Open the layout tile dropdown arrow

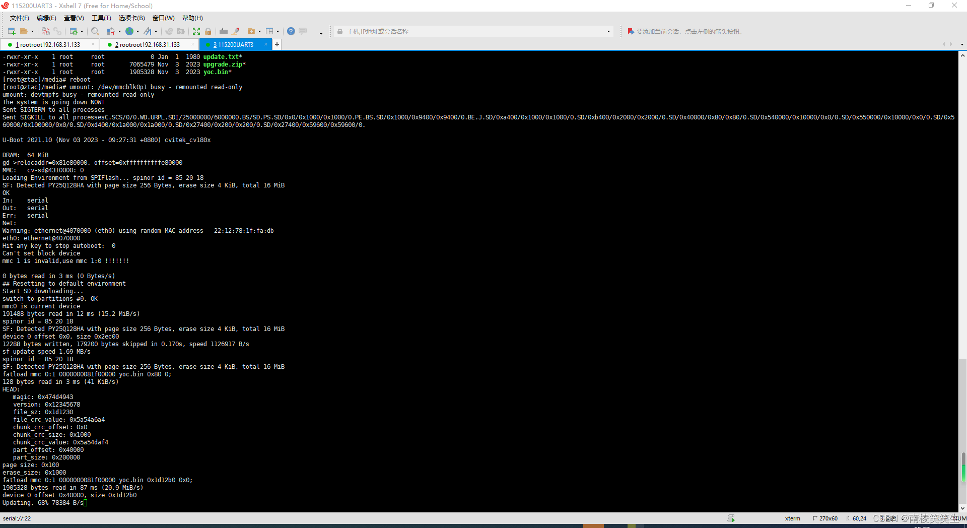(x=278, y=31)
